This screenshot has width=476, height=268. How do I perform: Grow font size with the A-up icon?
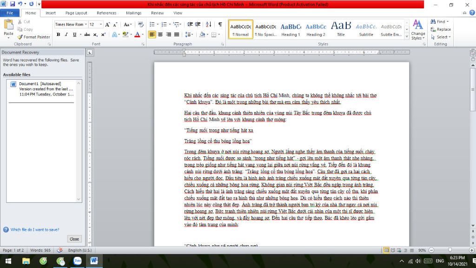point(107,24)
